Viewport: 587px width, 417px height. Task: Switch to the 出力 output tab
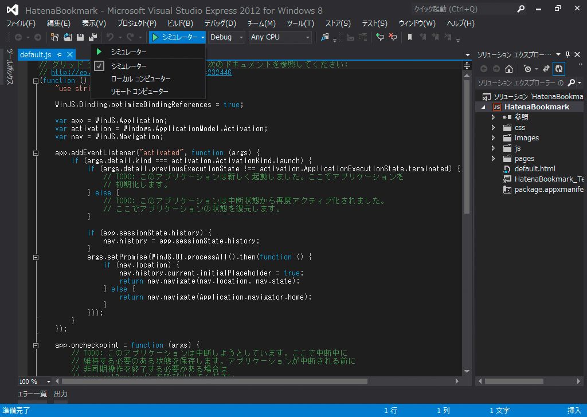61,394
